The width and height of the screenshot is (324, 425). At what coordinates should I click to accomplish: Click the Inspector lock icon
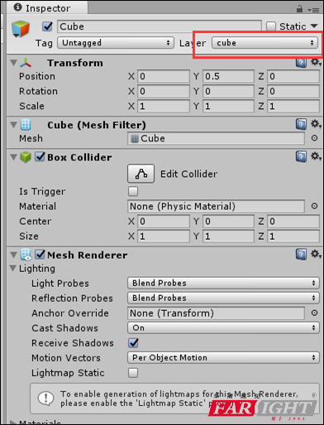pyautogui.click(x=299, y=9)
